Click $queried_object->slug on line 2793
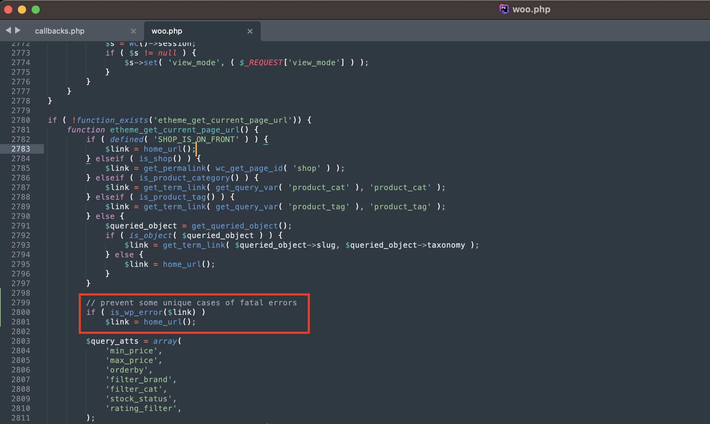 [285, 245]
